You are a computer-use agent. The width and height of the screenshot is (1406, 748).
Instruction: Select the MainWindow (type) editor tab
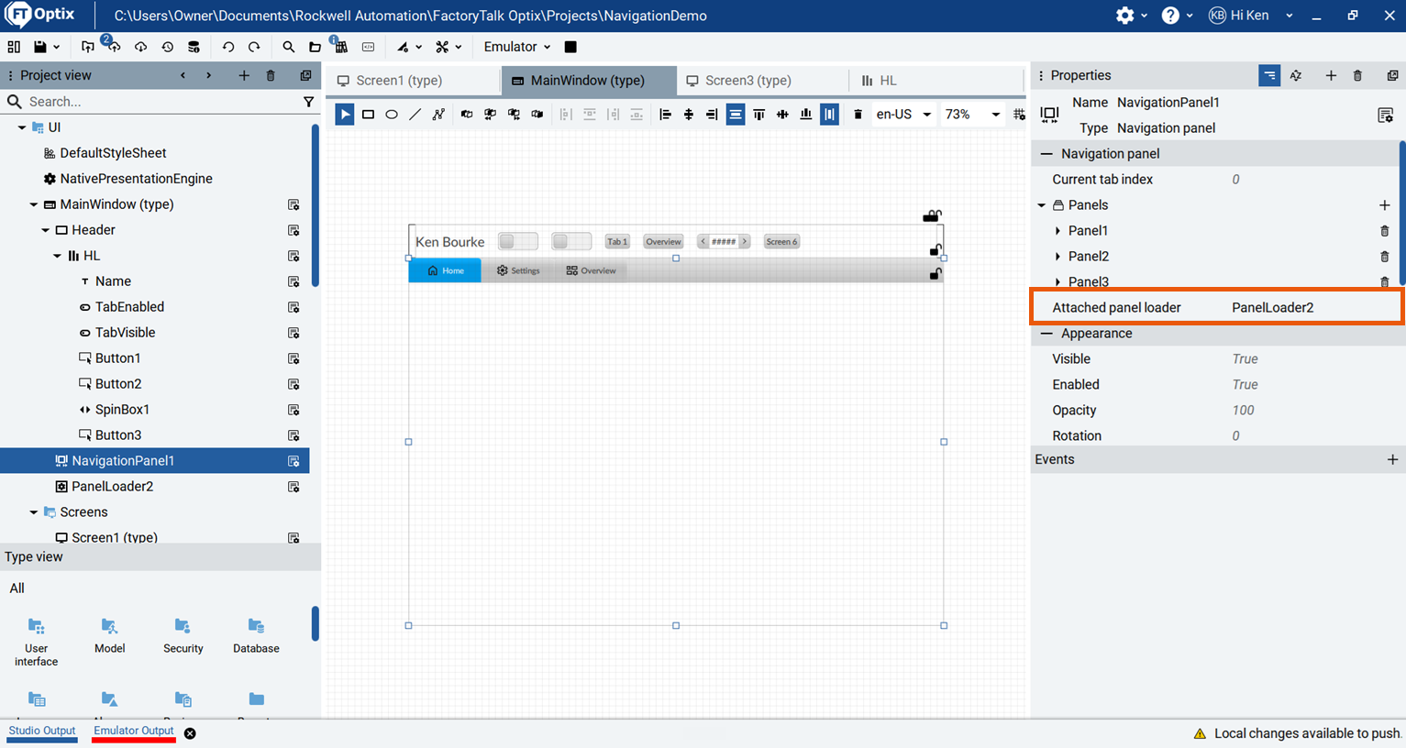(588, 81)
